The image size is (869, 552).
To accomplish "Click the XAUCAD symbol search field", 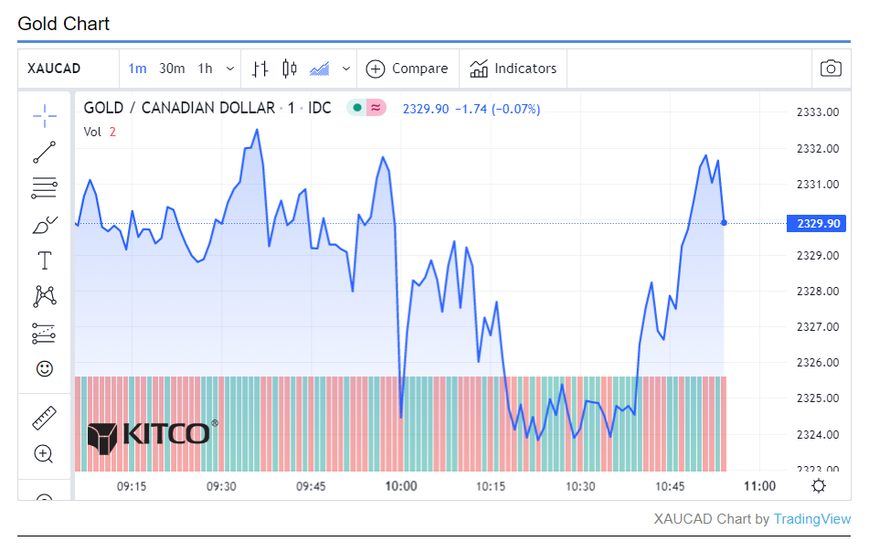I will coord(68,69).
